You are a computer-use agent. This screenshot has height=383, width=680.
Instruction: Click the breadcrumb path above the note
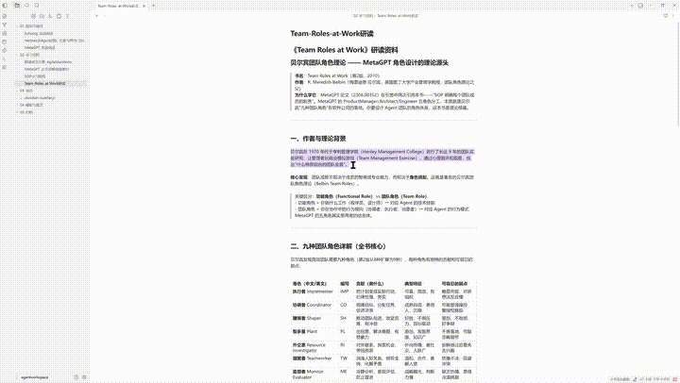385,16
